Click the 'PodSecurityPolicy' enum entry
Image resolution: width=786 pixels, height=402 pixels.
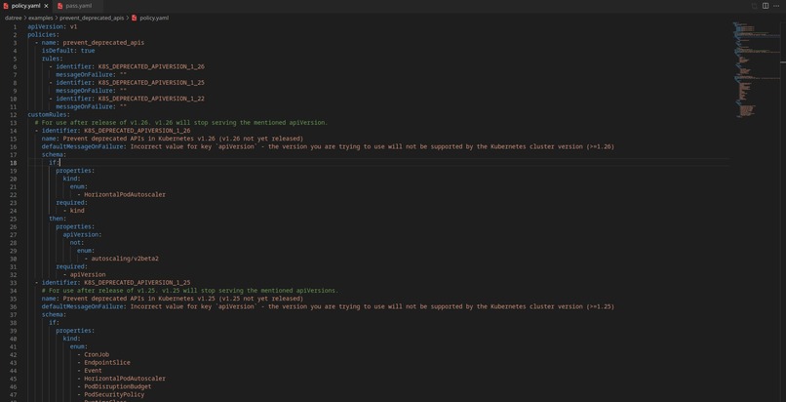114,395
